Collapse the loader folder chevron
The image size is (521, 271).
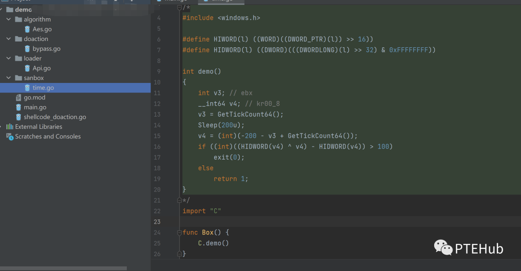click(x=9, y=58)
